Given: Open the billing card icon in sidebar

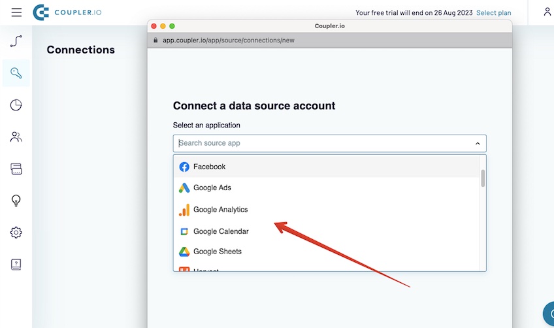Looking at the screenshot, I should tap(16, 169).
